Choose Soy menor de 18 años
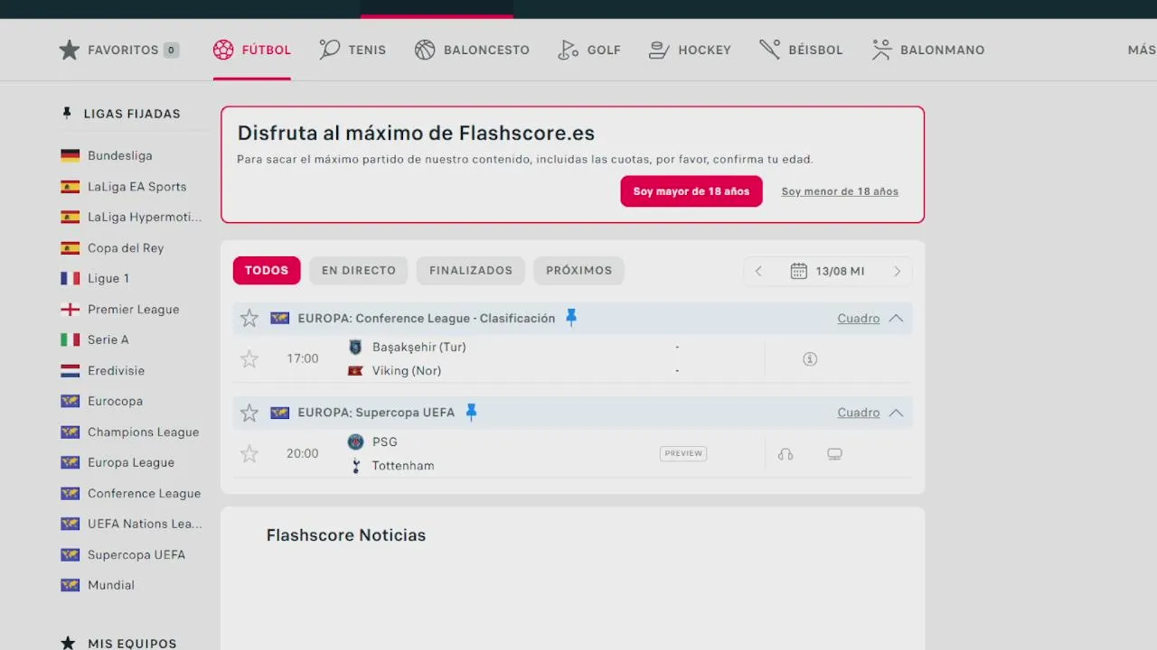 pyautogui.click(x=840, y=191)
